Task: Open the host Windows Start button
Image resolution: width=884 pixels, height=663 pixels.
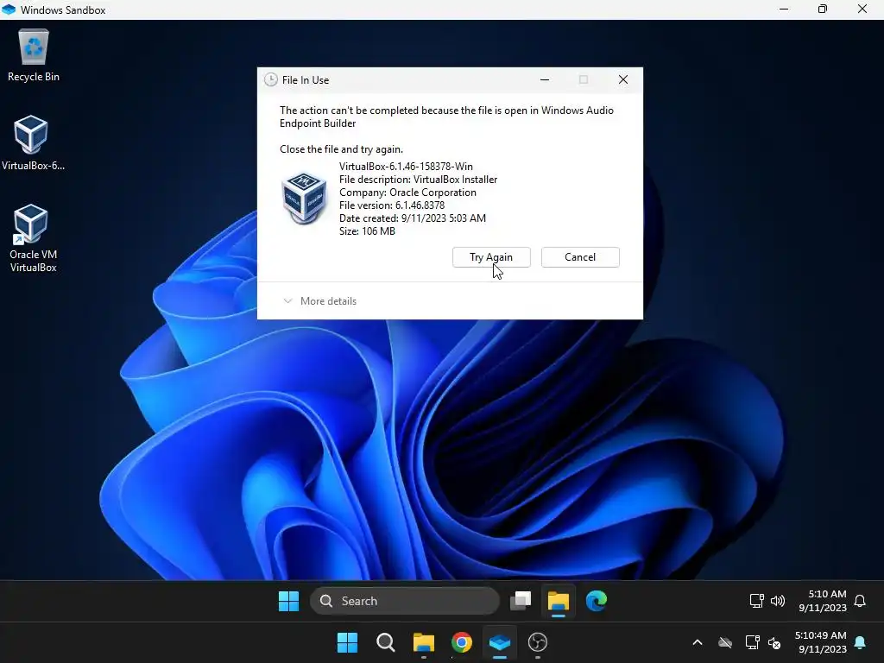Action: (347, 642)
